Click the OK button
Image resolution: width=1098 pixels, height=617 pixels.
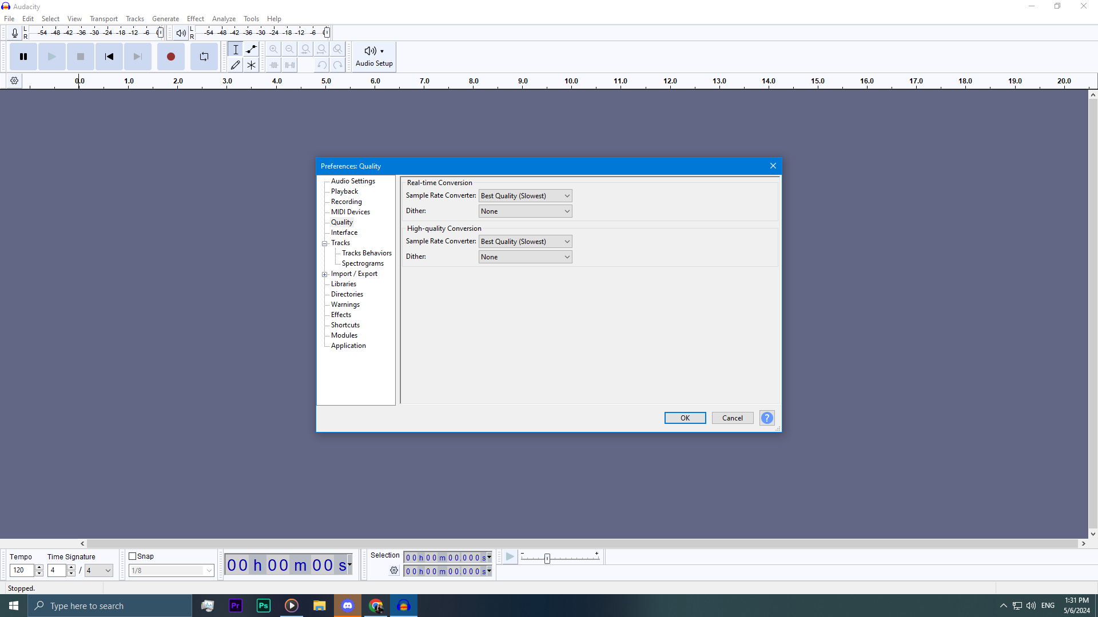click(x=685, y=418)
